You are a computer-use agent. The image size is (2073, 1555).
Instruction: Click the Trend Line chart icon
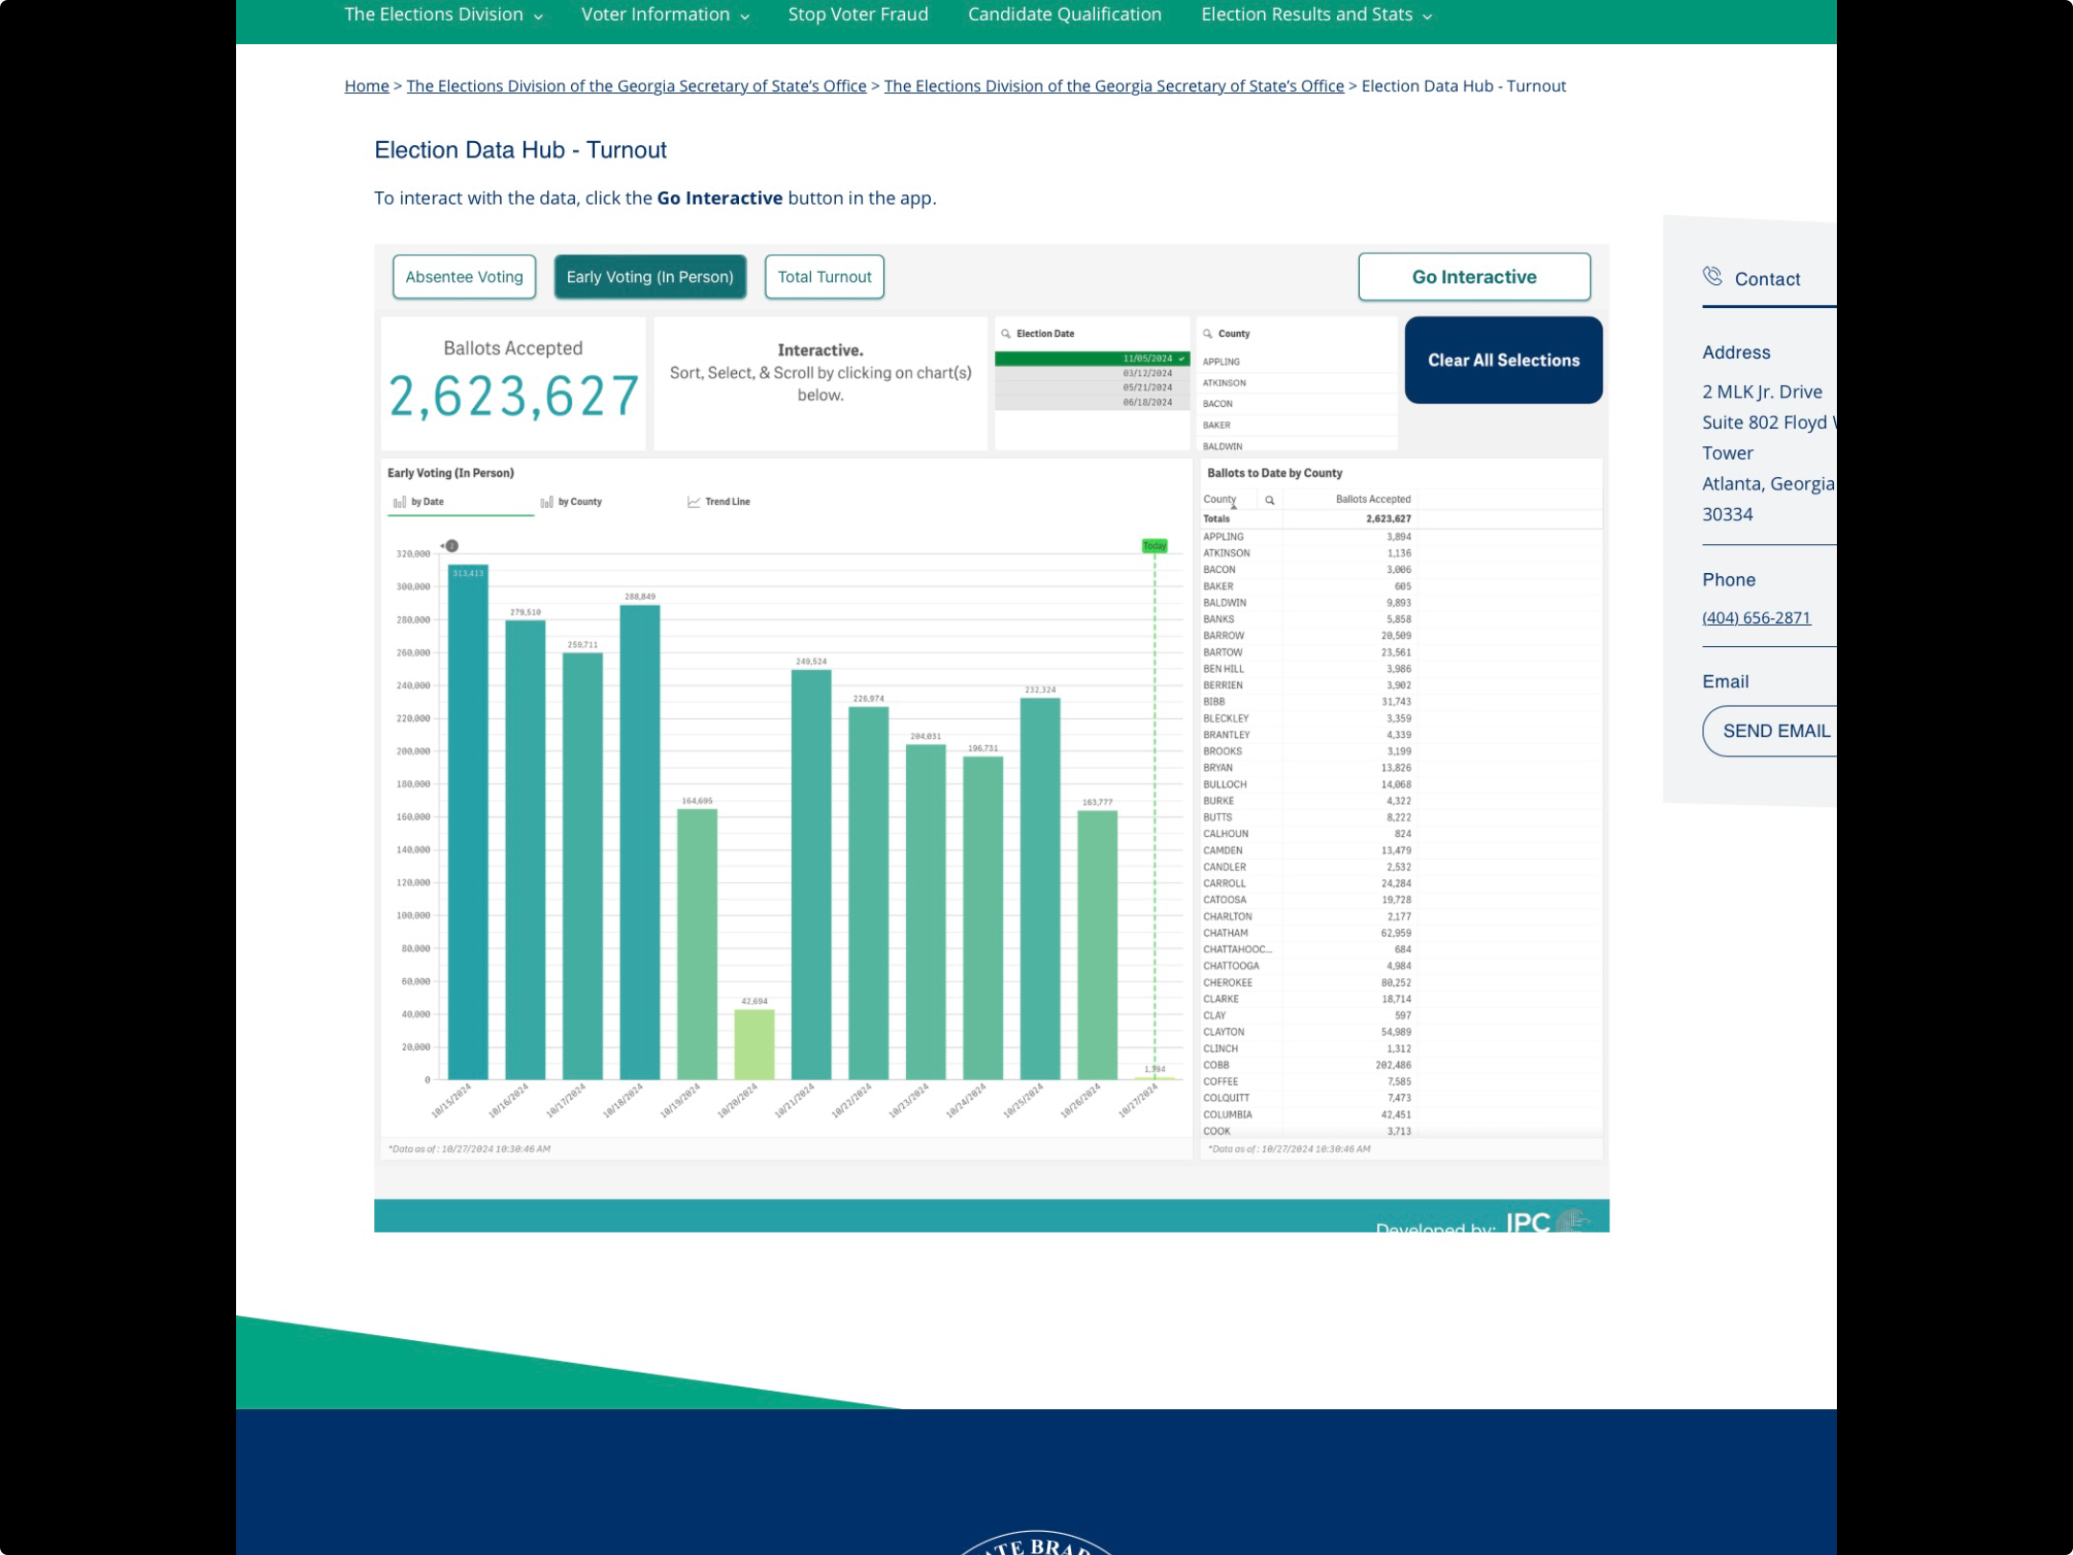pos(693,502)
